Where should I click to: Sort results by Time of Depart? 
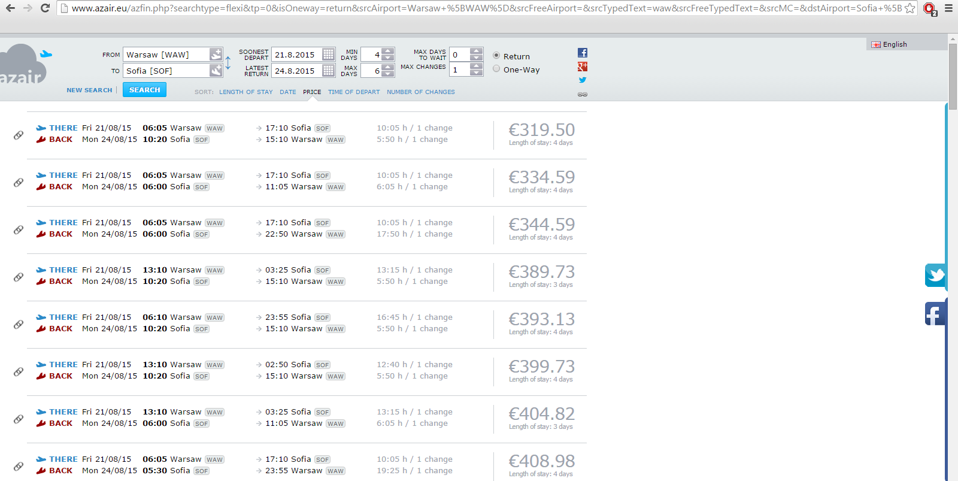pyautogui.click(x=354, y=92)
